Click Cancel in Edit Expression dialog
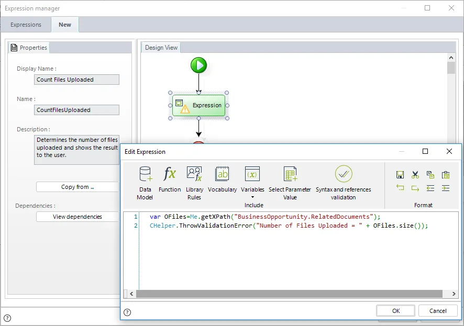This screenshot has height=326, width=464. (438, 311)
